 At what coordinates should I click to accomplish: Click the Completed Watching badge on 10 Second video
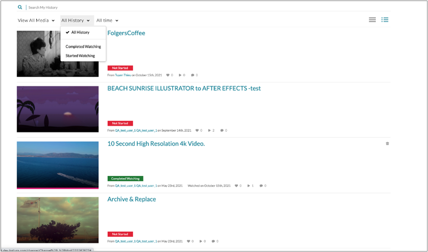125,179
